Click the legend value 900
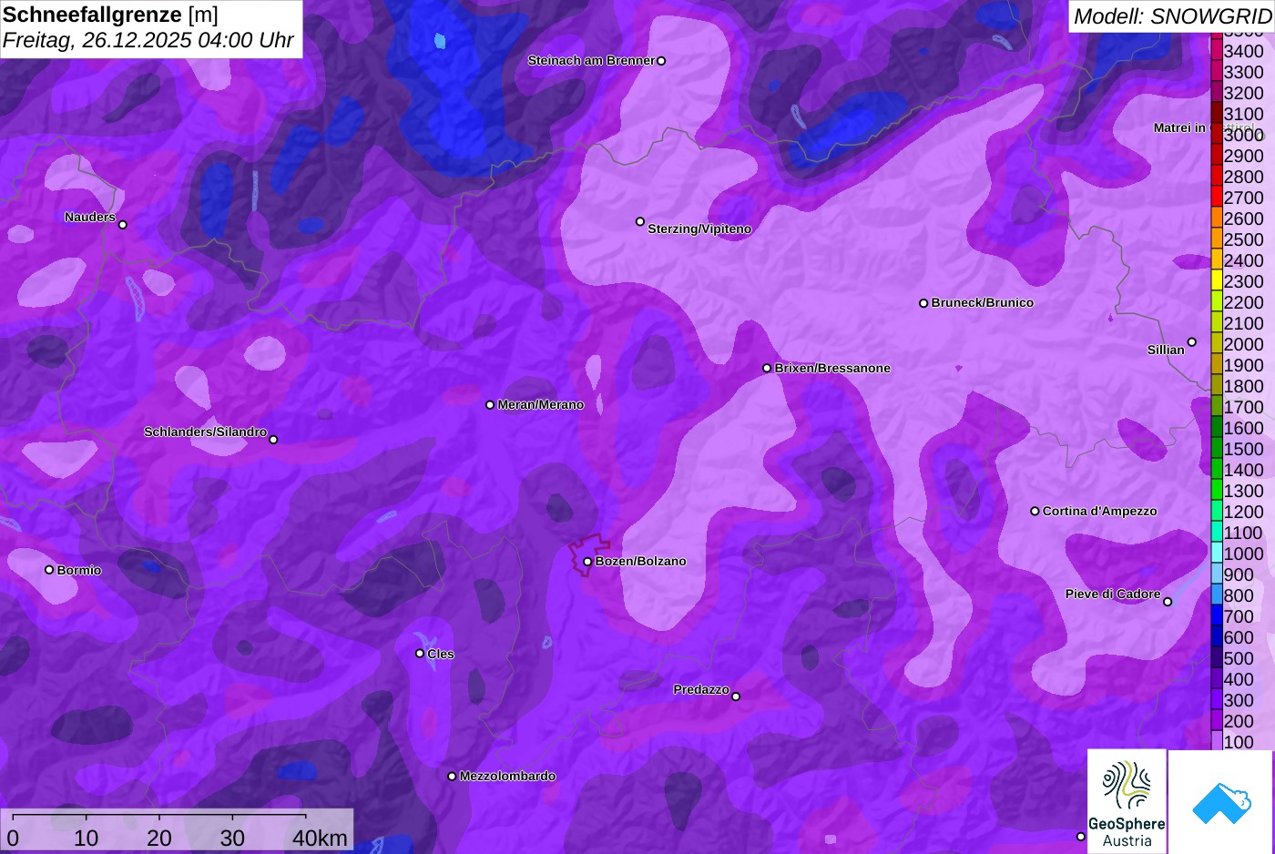 pyautogui.click(x=1239, y=574)
